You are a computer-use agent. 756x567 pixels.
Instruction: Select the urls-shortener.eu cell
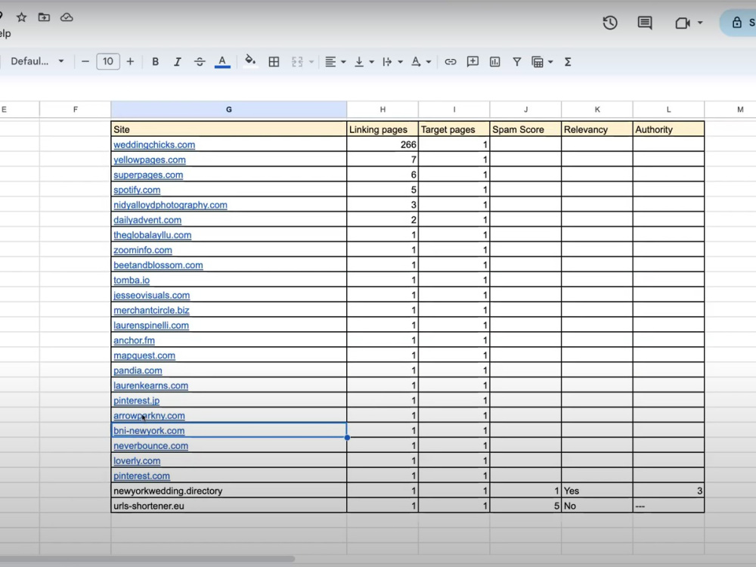[228, 506]
